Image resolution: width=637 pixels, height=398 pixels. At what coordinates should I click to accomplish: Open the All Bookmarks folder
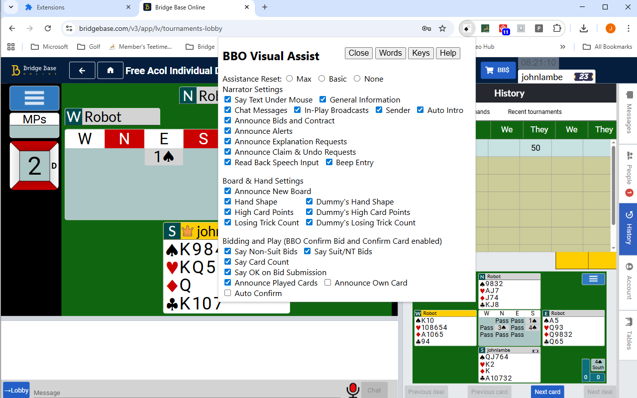point(607,47)
